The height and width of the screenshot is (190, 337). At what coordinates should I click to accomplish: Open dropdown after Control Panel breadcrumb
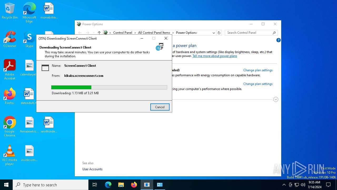pyautogui.click(x=135, y=33)
